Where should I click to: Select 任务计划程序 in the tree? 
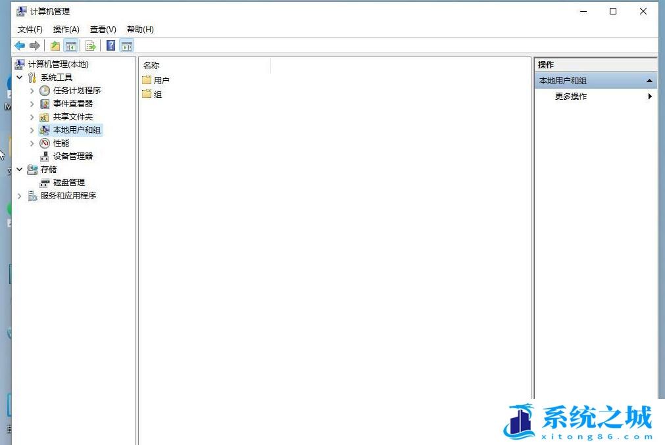click(77, 91)
